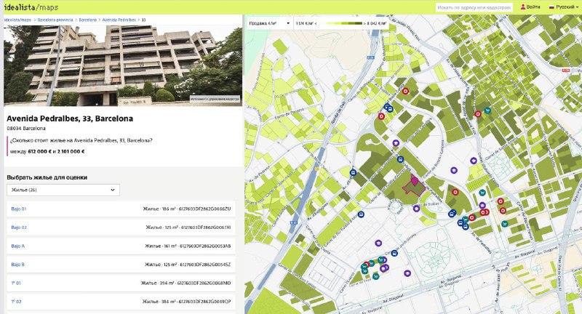Click the idealista/maps breadcrumb link

point(20,20)
